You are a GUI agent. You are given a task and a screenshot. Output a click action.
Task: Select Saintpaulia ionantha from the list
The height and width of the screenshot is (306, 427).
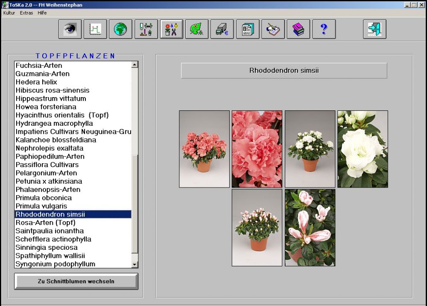click(50, 231)
